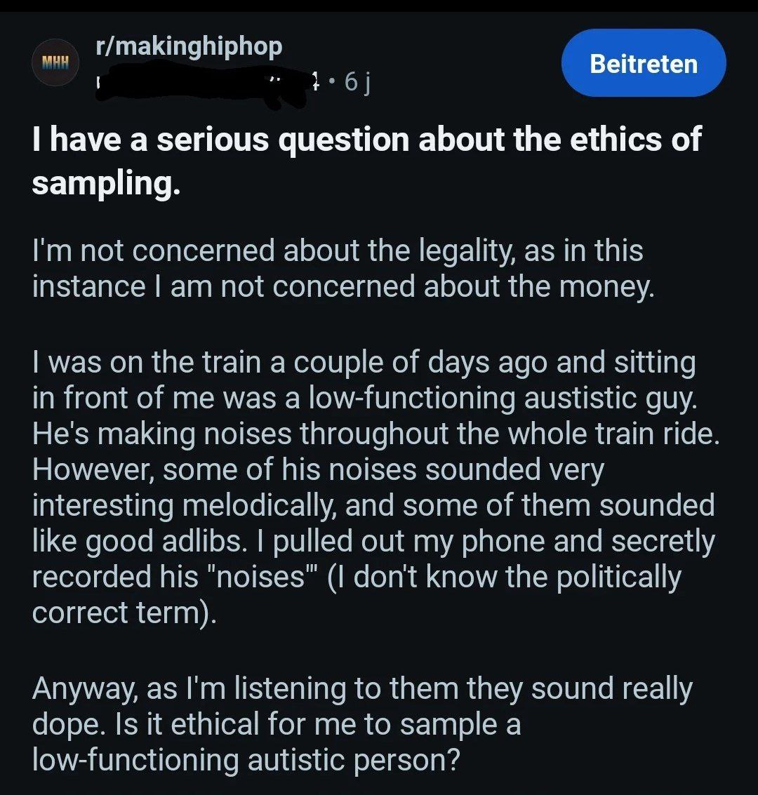
Task: Click the MHH subreddit avatar icon
Action: click(55, 63)
